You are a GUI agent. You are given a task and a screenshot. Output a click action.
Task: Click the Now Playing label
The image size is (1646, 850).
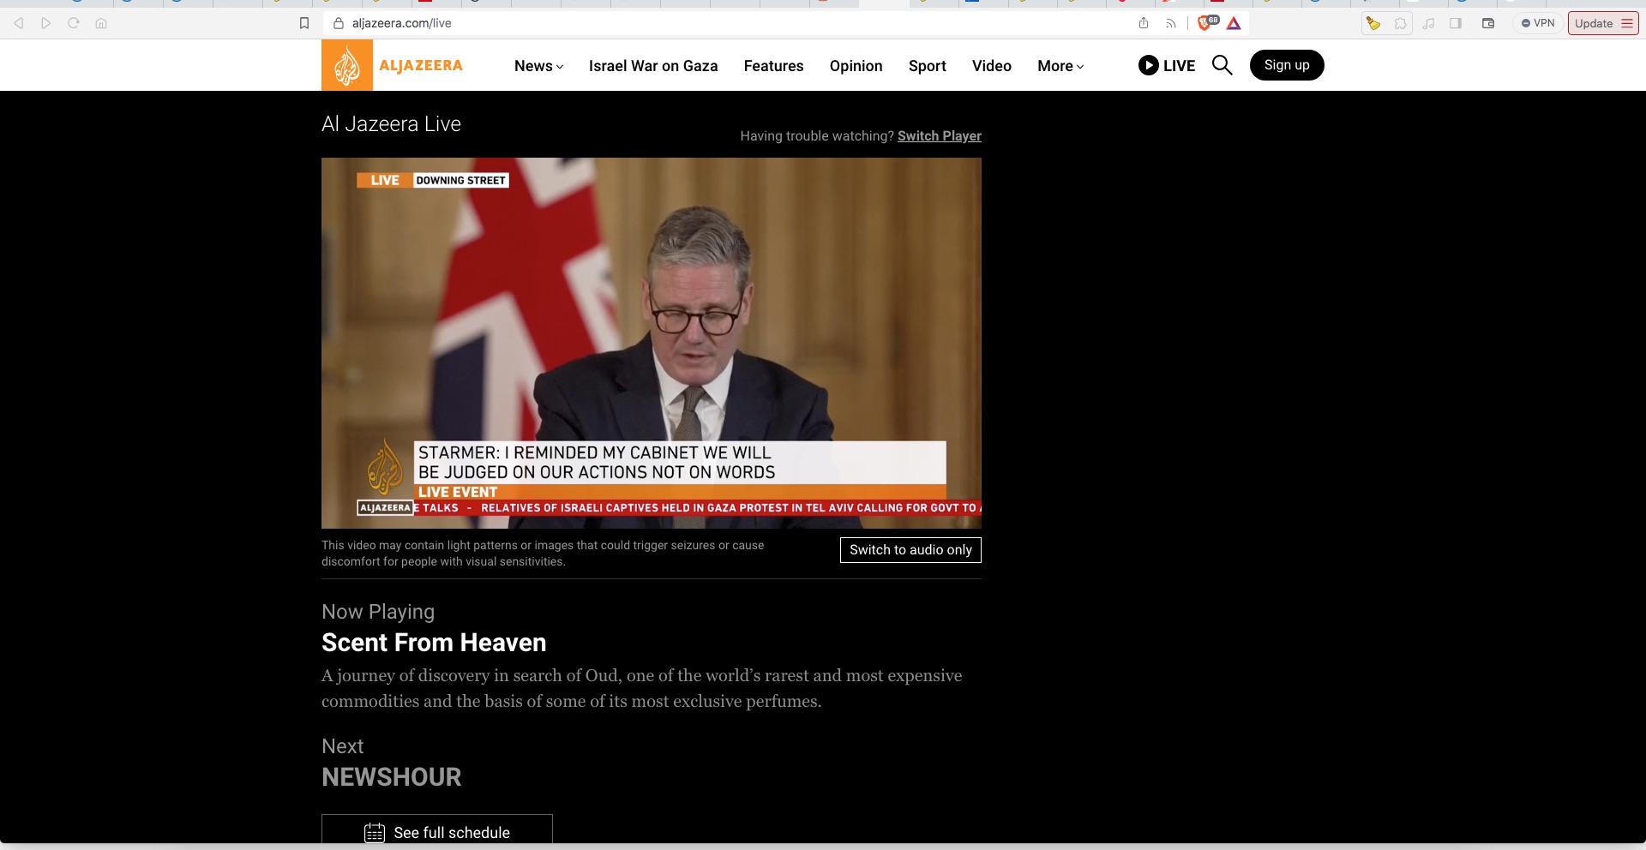(x=378, y=612)
